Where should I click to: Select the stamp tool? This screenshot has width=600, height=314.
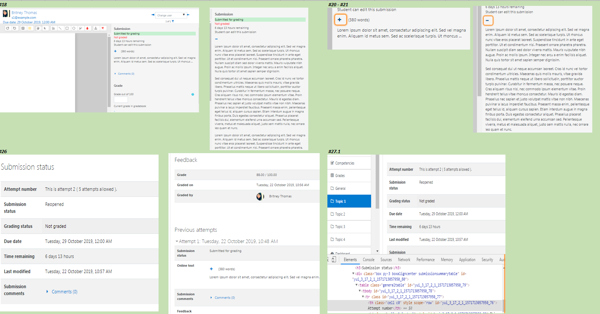[96, 28]
